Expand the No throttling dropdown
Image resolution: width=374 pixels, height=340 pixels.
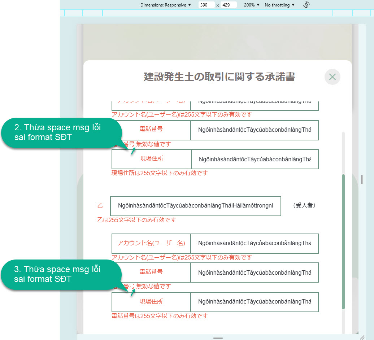pyautogui.click(x=280, y=5)
